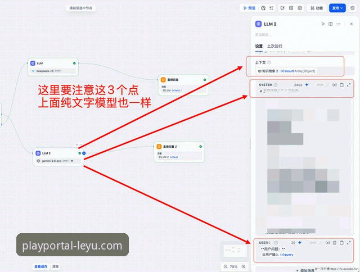Expand the SYSTEM prompt editor to fullscreen
The width and height of the screenshot is (360, 272).
click(349, 85)
